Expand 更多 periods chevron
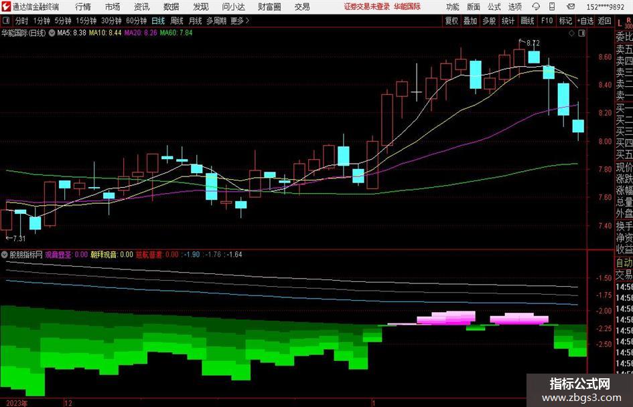This screenshot has height=407, width=633. point(240,21)
